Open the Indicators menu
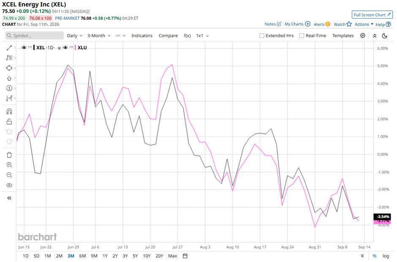Screen dimensions: 397x262 (x=142, y=36)
